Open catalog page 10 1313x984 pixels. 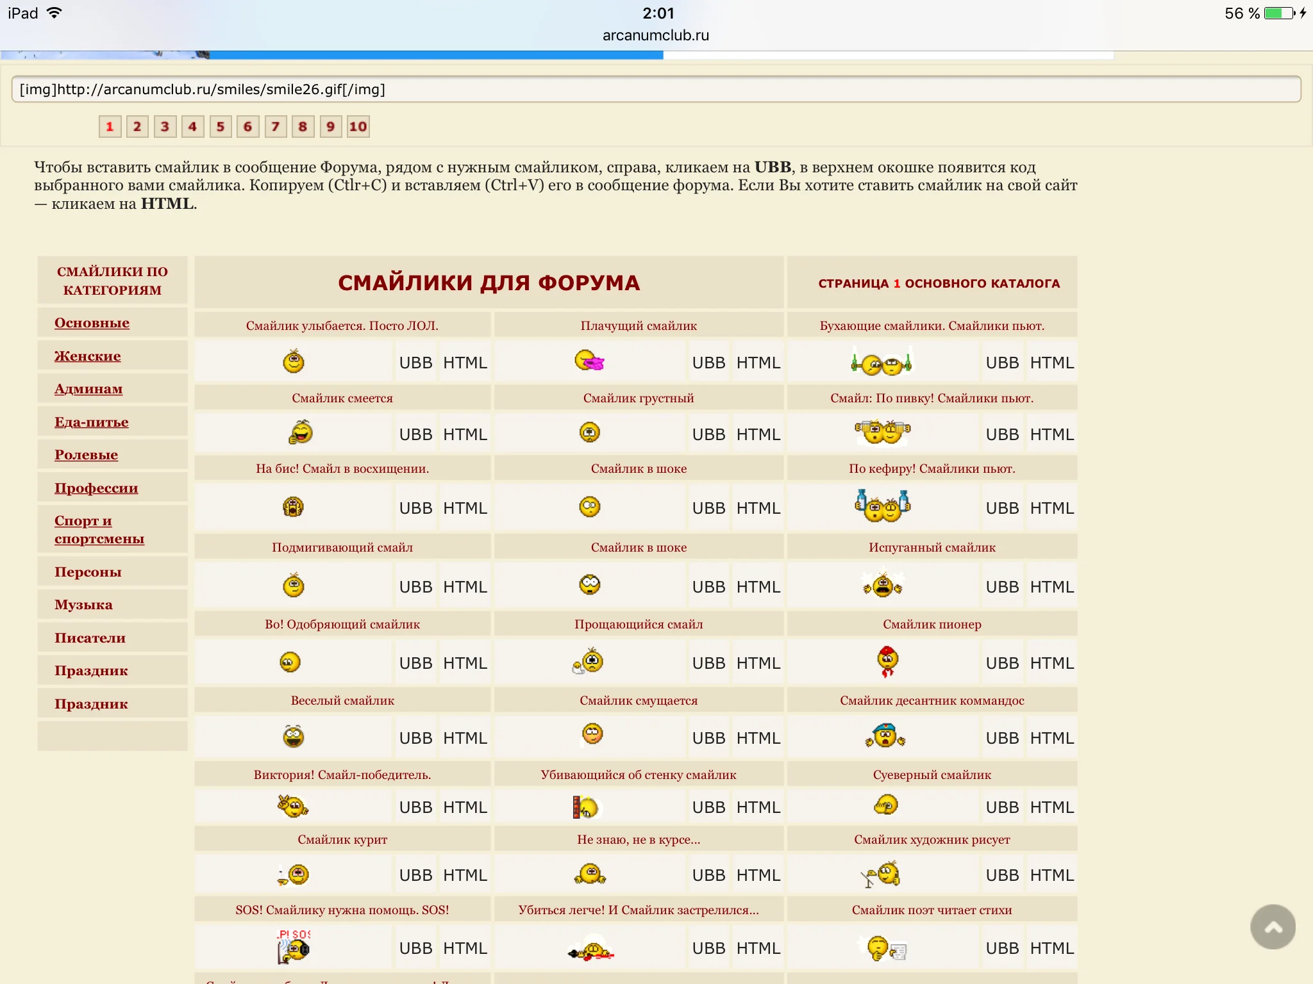[358, 127]
